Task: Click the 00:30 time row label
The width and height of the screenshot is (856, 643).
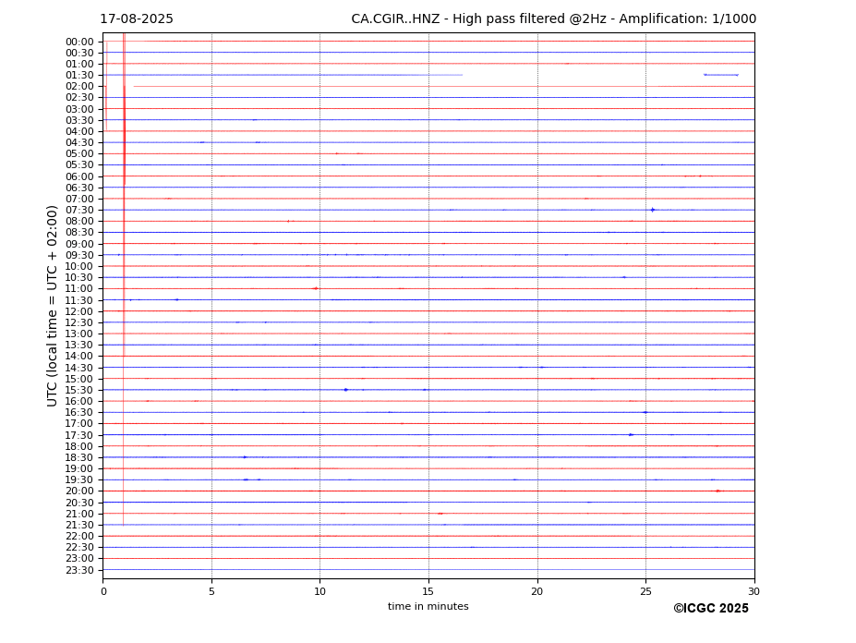Action: pos(79,53)
